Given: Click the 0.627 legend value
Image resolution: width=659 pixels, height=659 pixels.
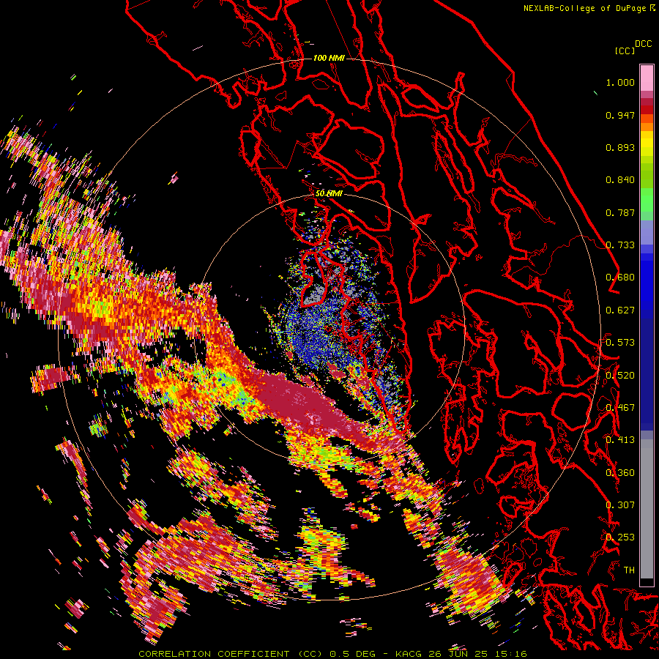Looking at the screenshot, I should tap(620, 310).
